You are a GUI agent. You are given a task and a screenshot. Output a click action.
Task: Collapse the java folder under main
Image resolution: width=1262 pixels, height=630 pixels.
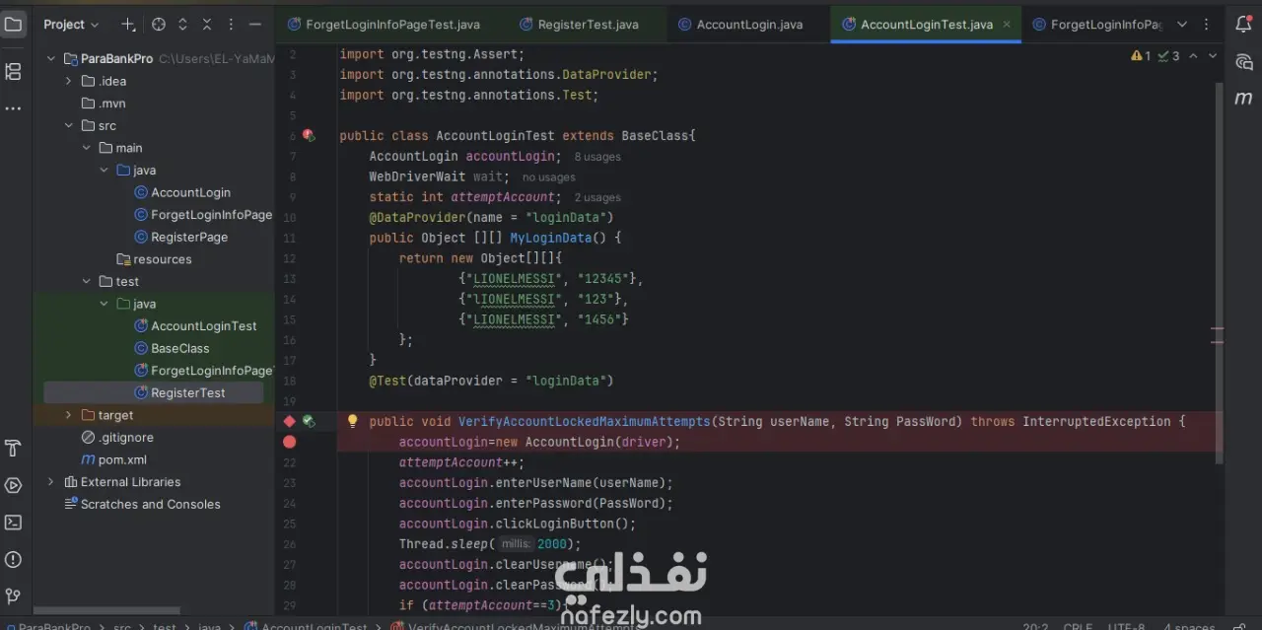coord(104,170)
